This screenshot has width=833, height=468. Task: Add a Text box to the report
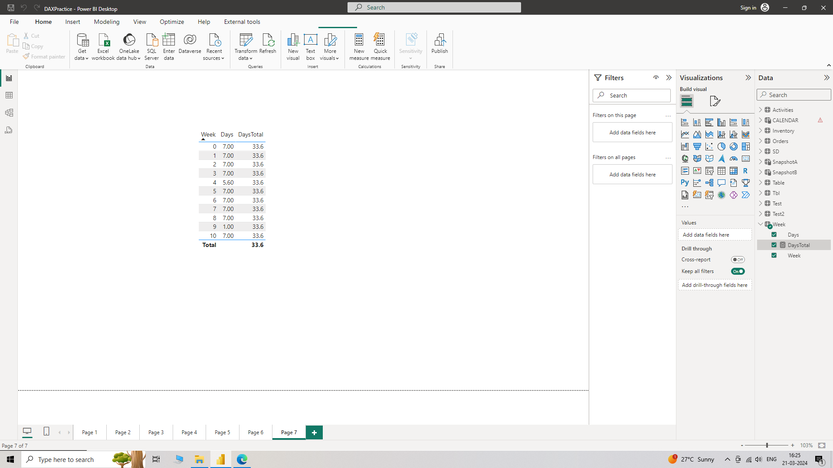point(311,47)
